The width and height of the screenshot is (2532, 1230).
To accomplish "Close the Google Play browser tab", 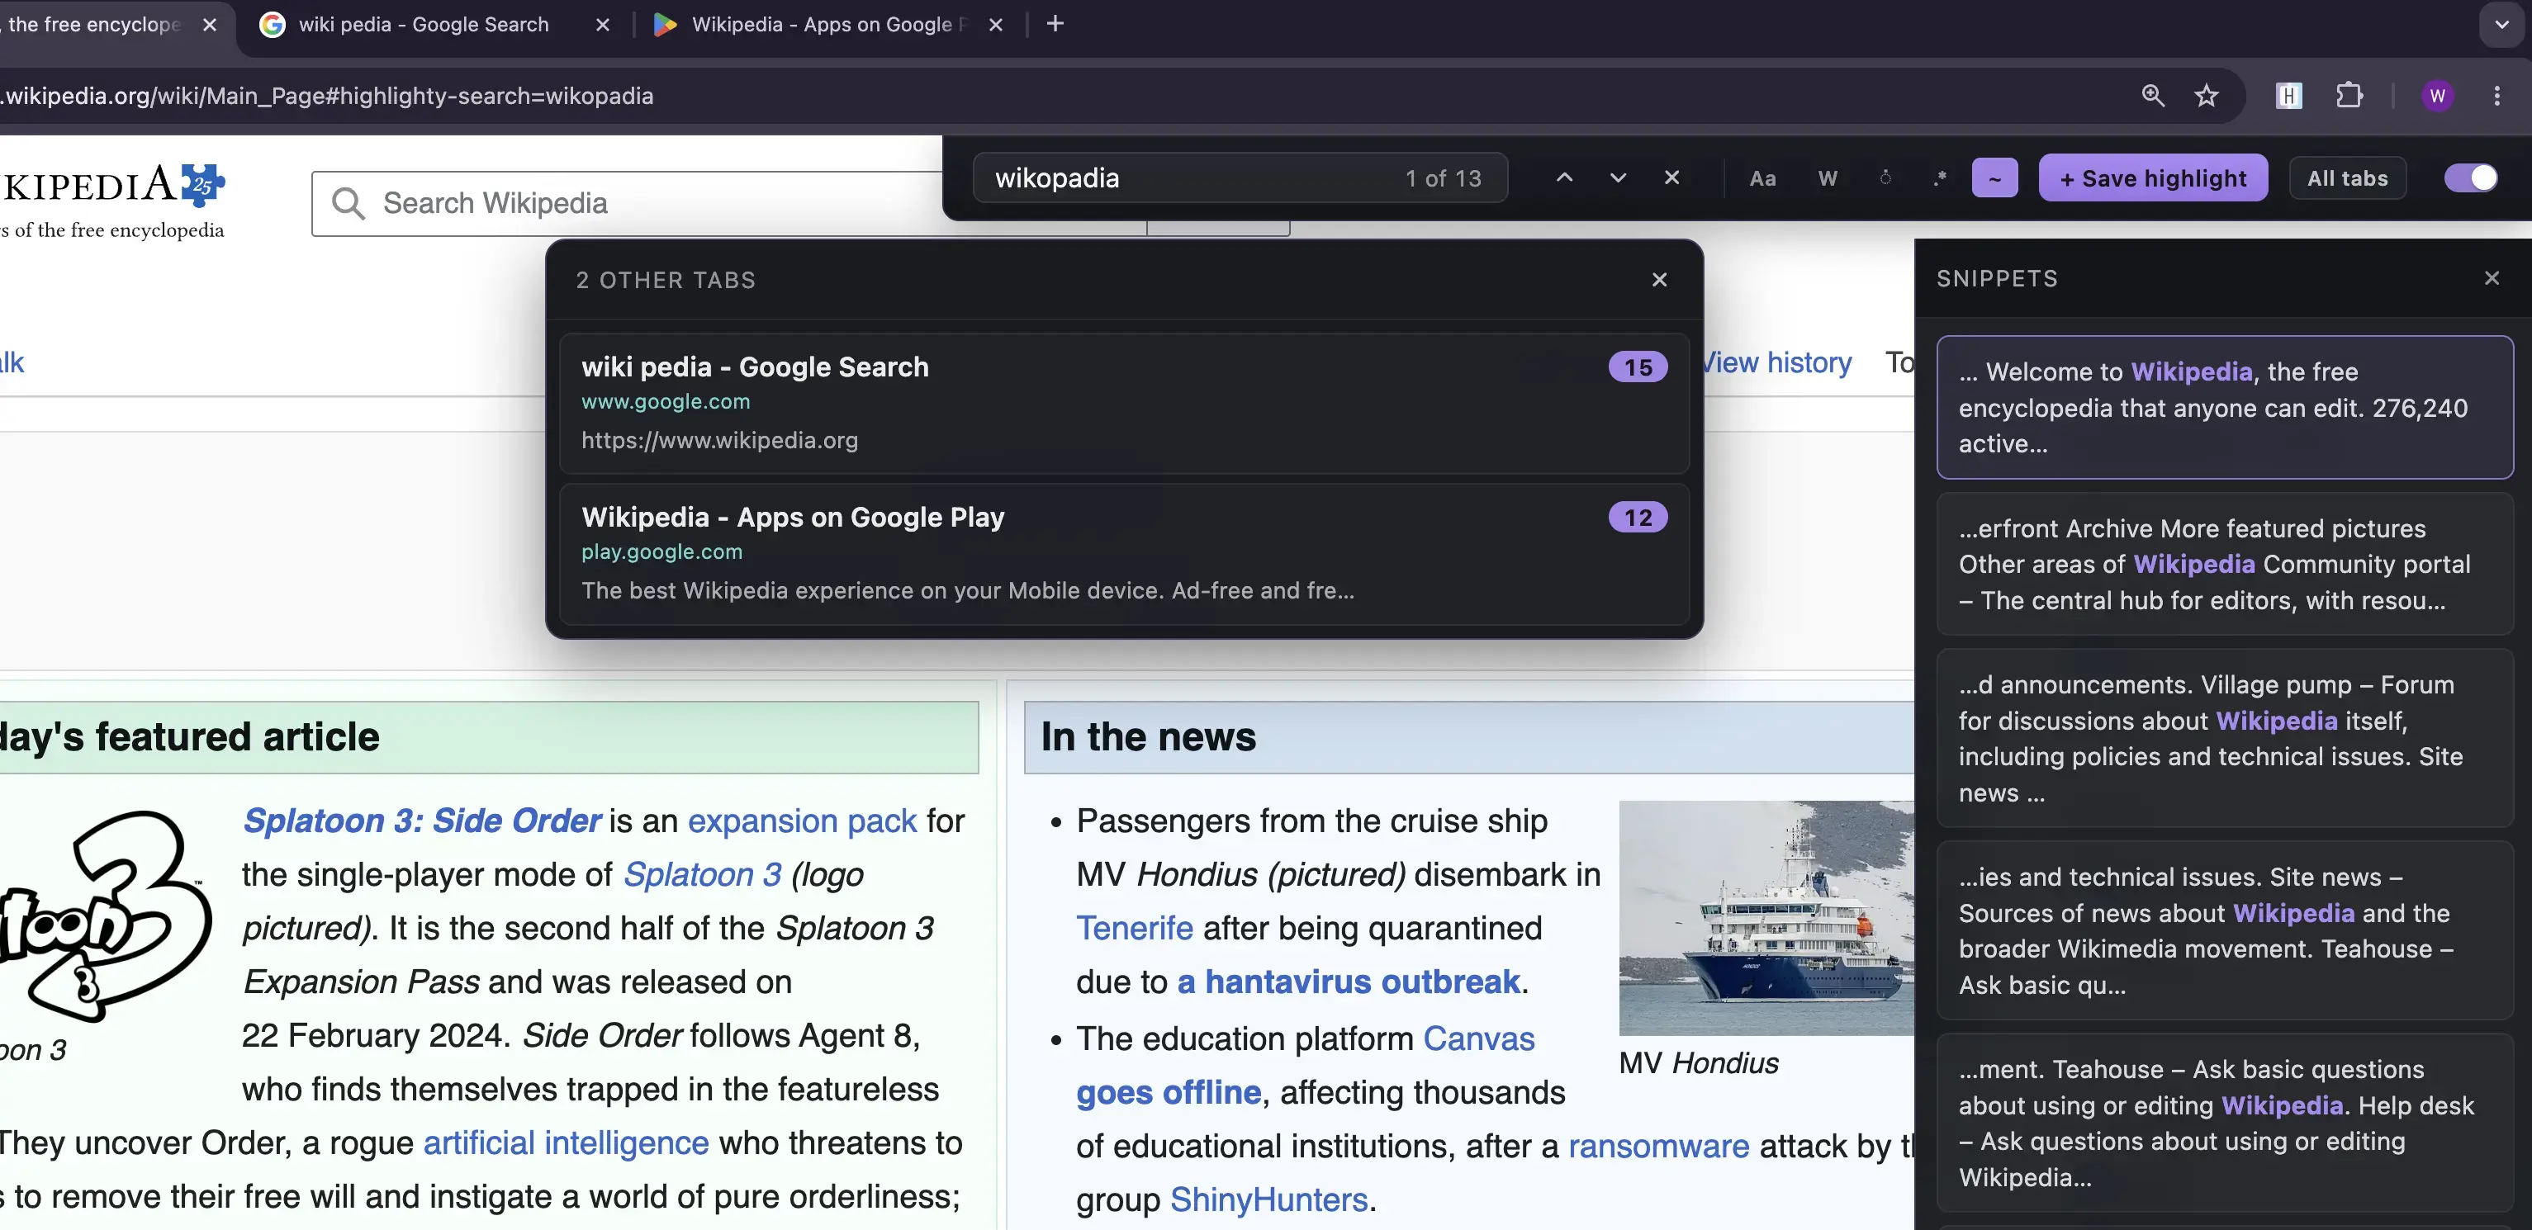I will [996, 25].
